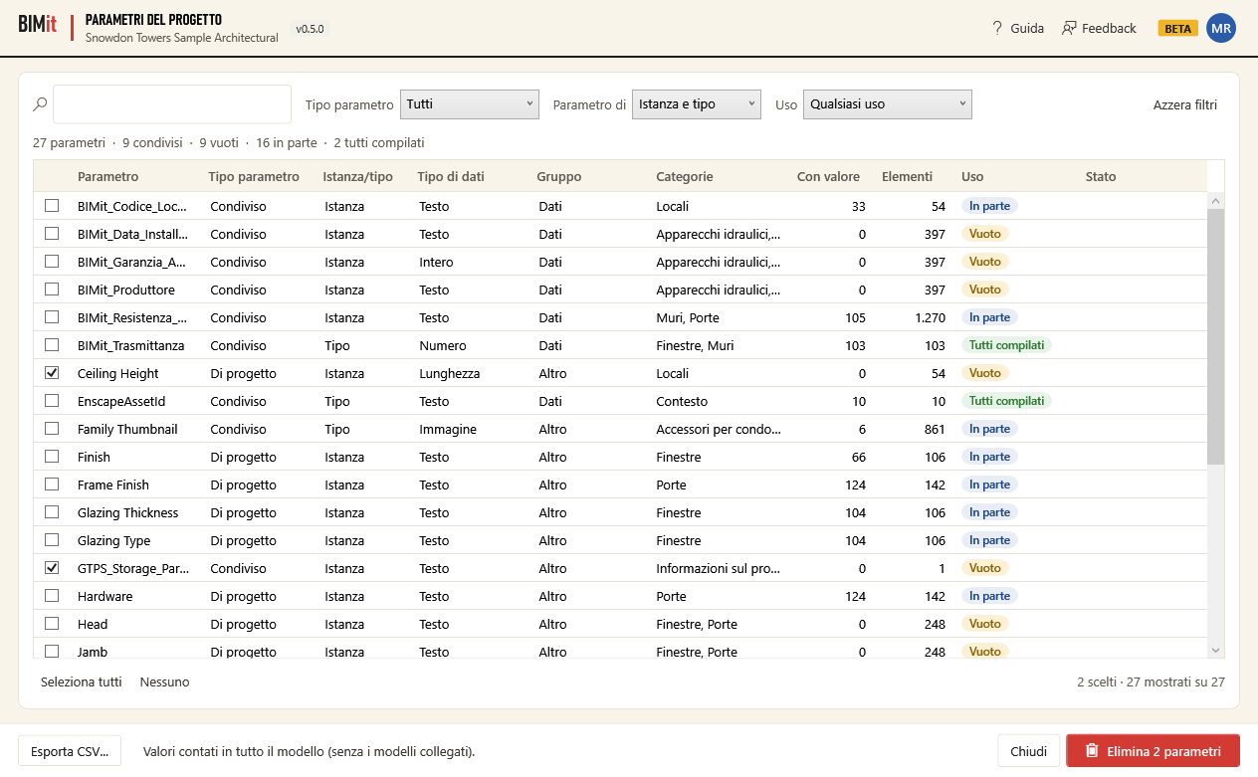Click the search magnifier icon
This screenshot has height=777, width=1258.
click(40, 104)
